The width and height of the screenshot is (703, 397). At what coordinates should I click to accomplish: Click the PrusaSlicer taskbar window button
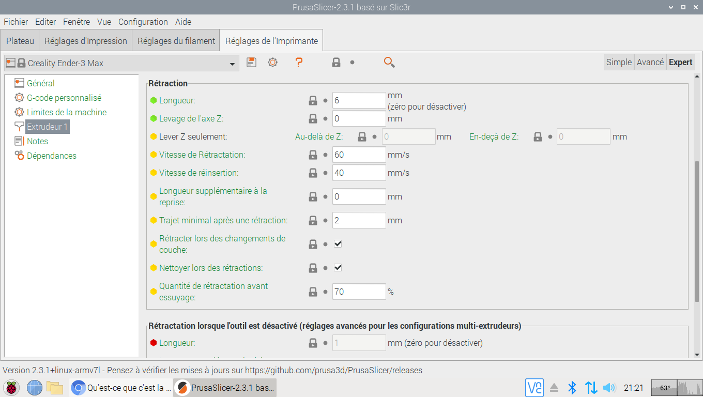[x=225, y=387]
